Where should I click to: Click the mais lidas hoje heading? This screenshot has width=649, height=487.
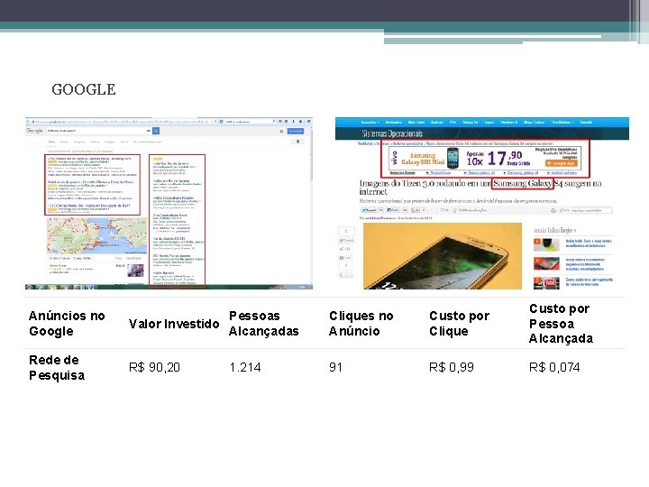pyautogui.click(x=555, y=230)
